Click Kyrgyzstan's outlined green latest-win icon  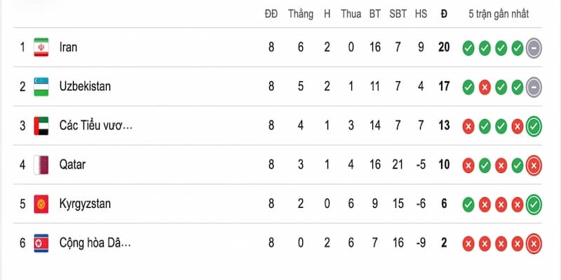(x=534, y=204)
